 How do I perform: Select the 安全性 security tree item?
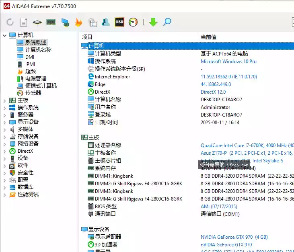pyautogui.click(x=21, y=172)
